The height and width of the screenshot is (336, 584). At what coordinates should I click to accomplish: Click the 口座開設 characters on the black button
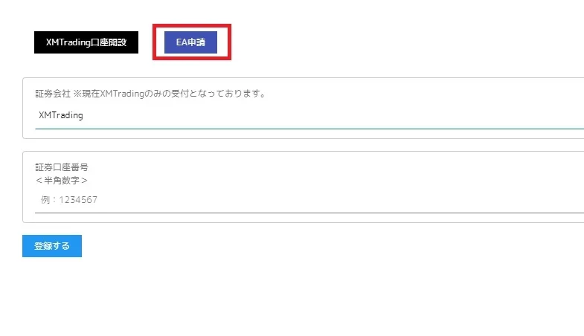[109, 42]
